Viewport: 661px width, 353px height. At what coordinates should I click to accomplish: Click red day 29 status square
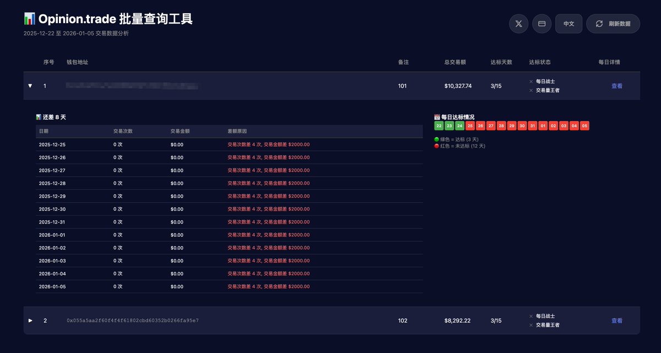[x=512, y=126]
